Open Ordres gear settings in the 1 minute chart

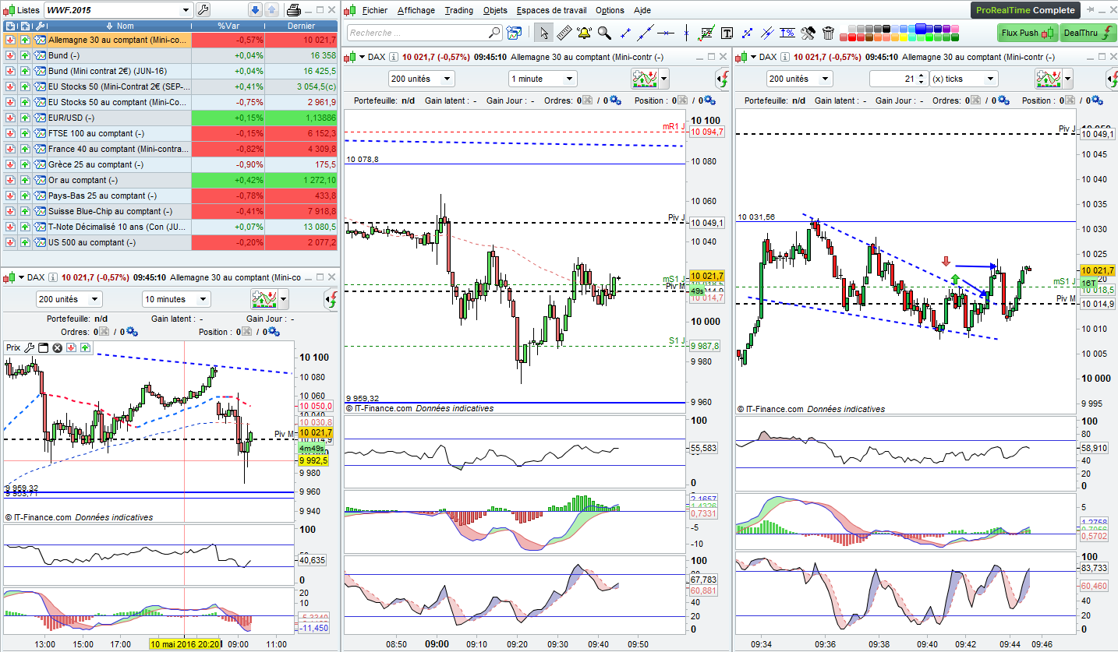coord(616,100)
